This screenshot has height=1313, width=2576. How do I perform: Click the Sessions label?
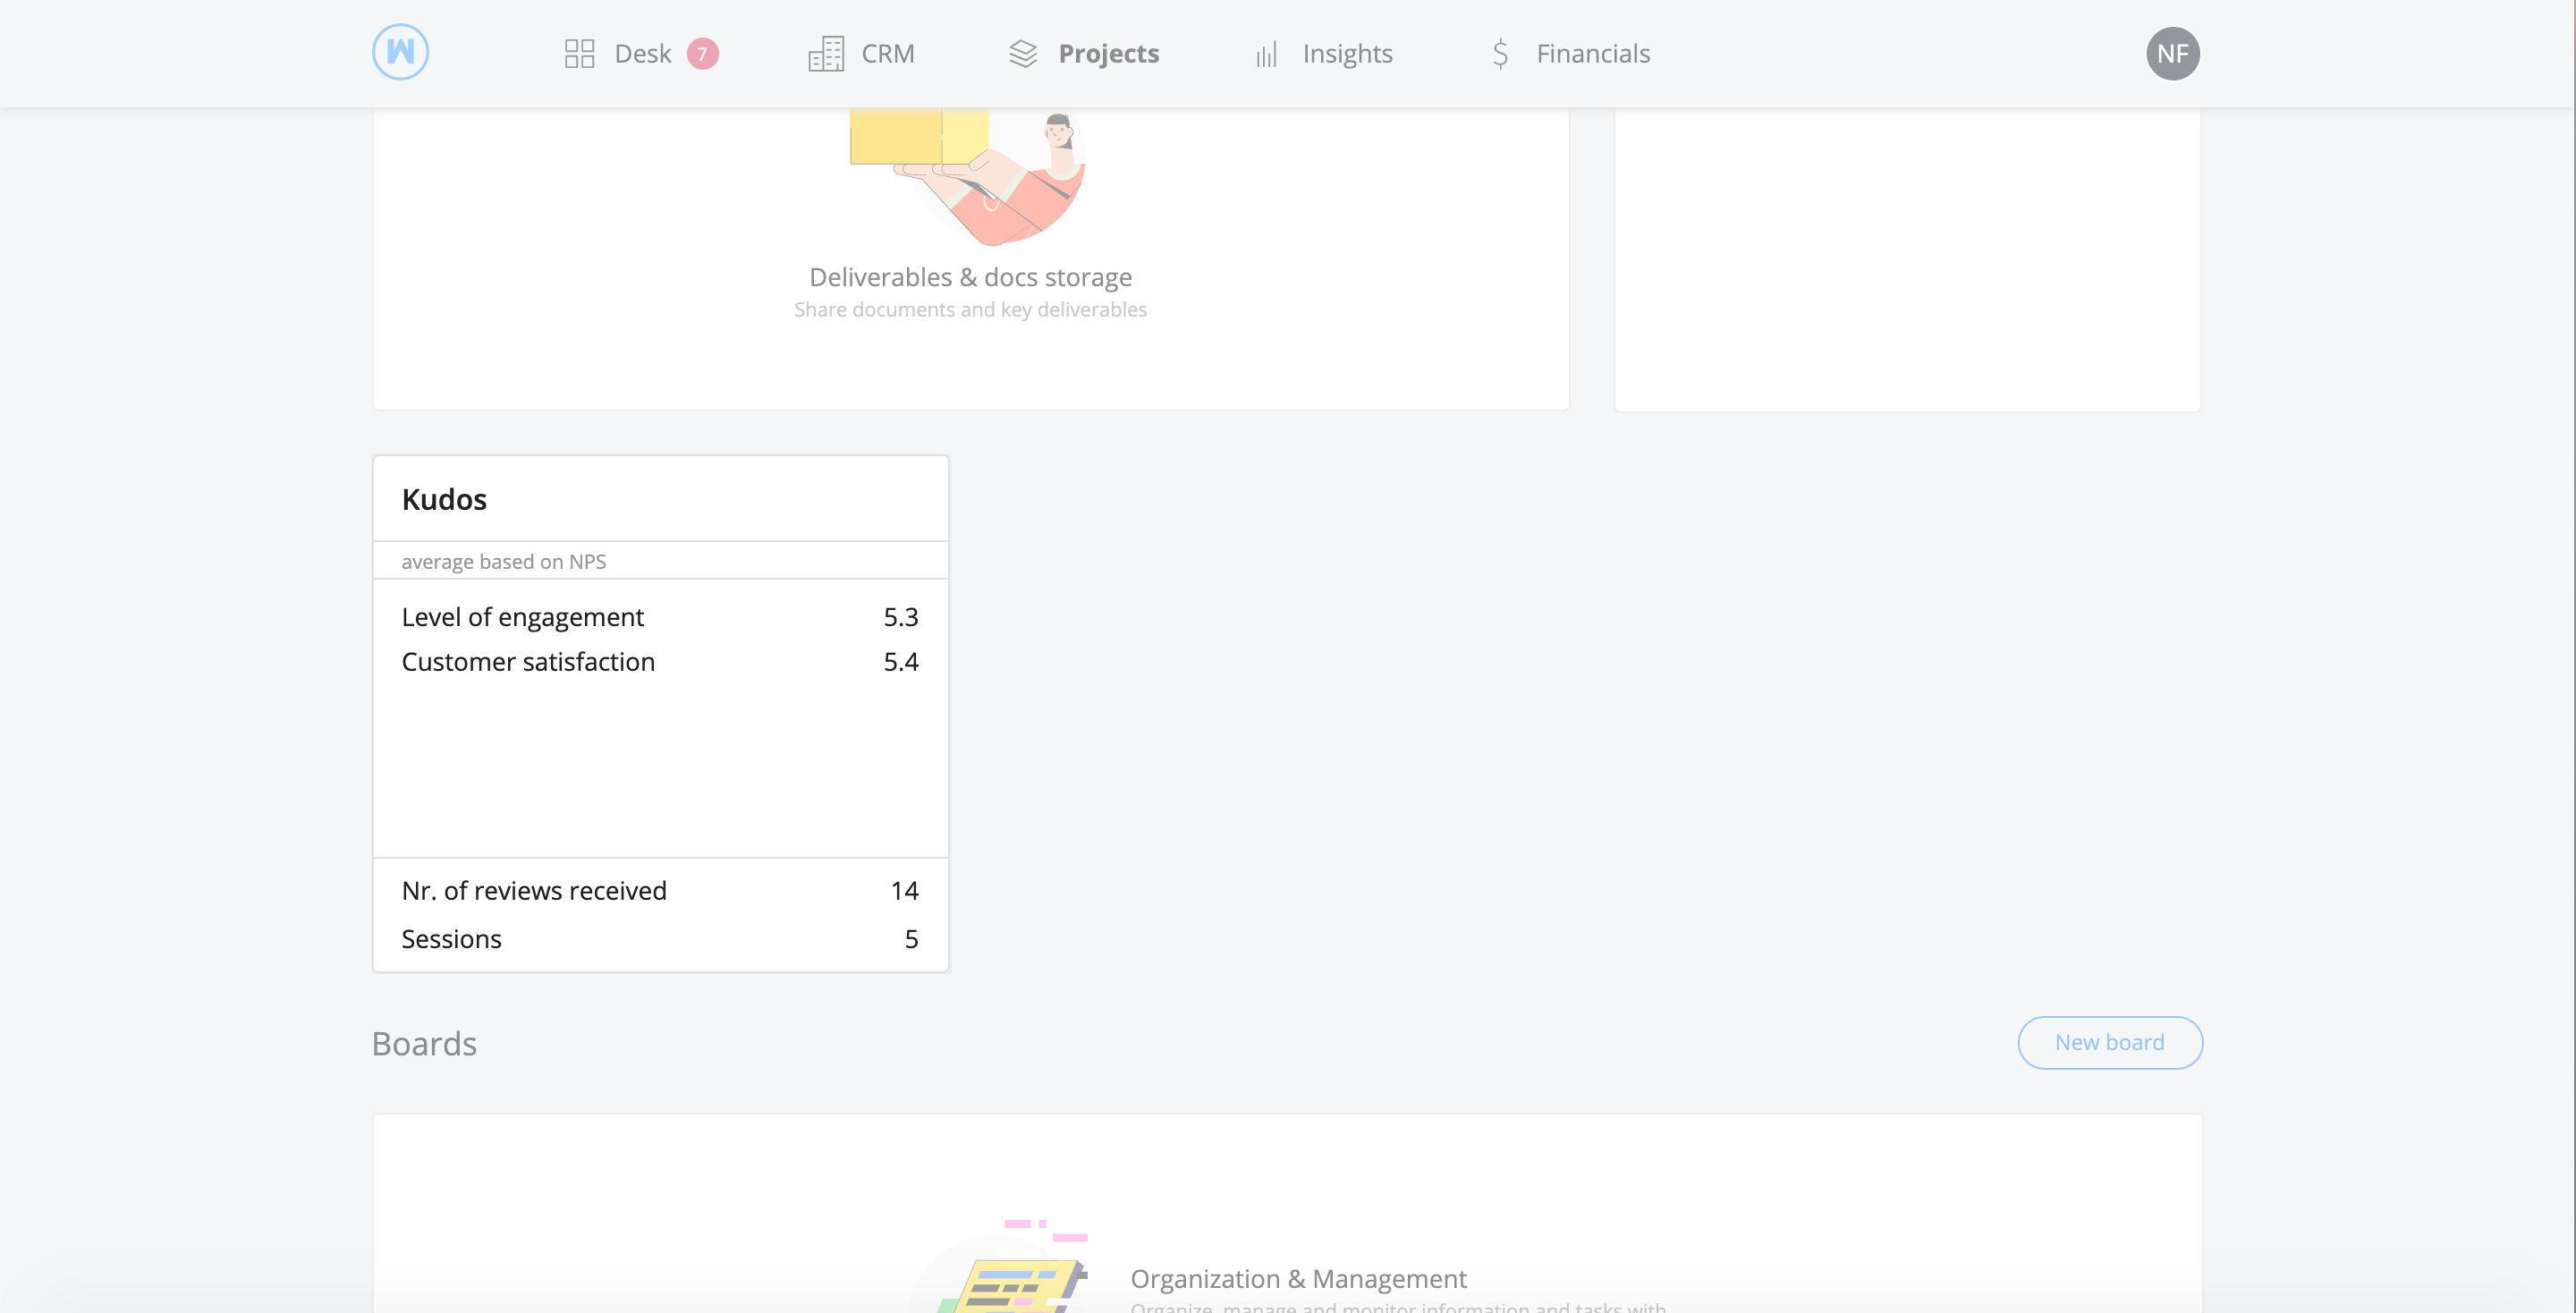tap(451, 939)
